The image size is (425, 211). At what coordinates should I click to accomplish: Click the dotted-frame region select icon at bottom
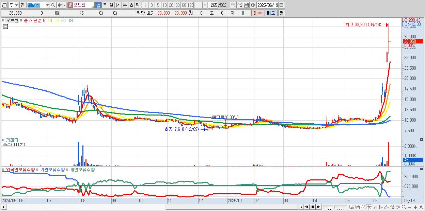click(363, 207)
